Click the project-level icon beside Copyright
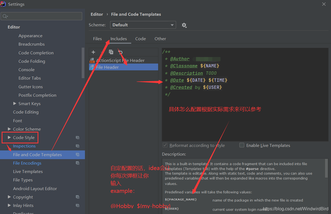This screenshot has height=214, width=331. click(78, 197)
